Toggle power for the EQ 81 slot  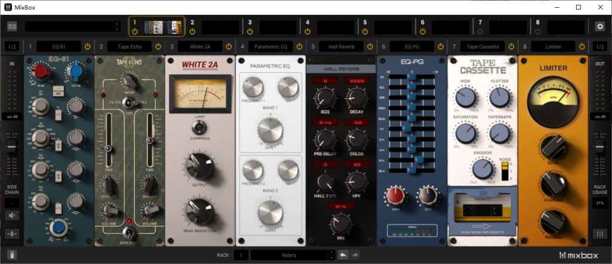tap(87, 46)
